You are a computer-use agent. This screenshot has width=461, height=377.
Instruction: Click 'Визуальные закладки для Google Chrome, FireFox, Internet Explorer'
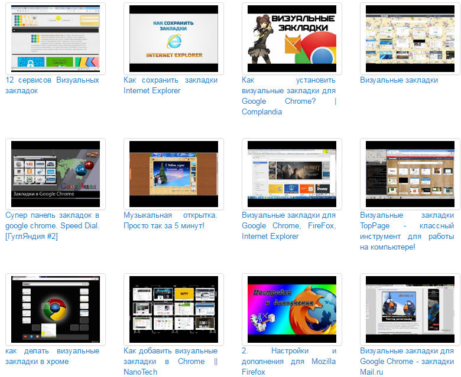click(288, 225)
